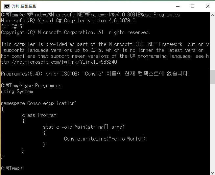The image size is (215, 175).
Task: Click the 'namespace ConsoleApplication1' text
Action: pyautogui.click(x=39, y=103)
